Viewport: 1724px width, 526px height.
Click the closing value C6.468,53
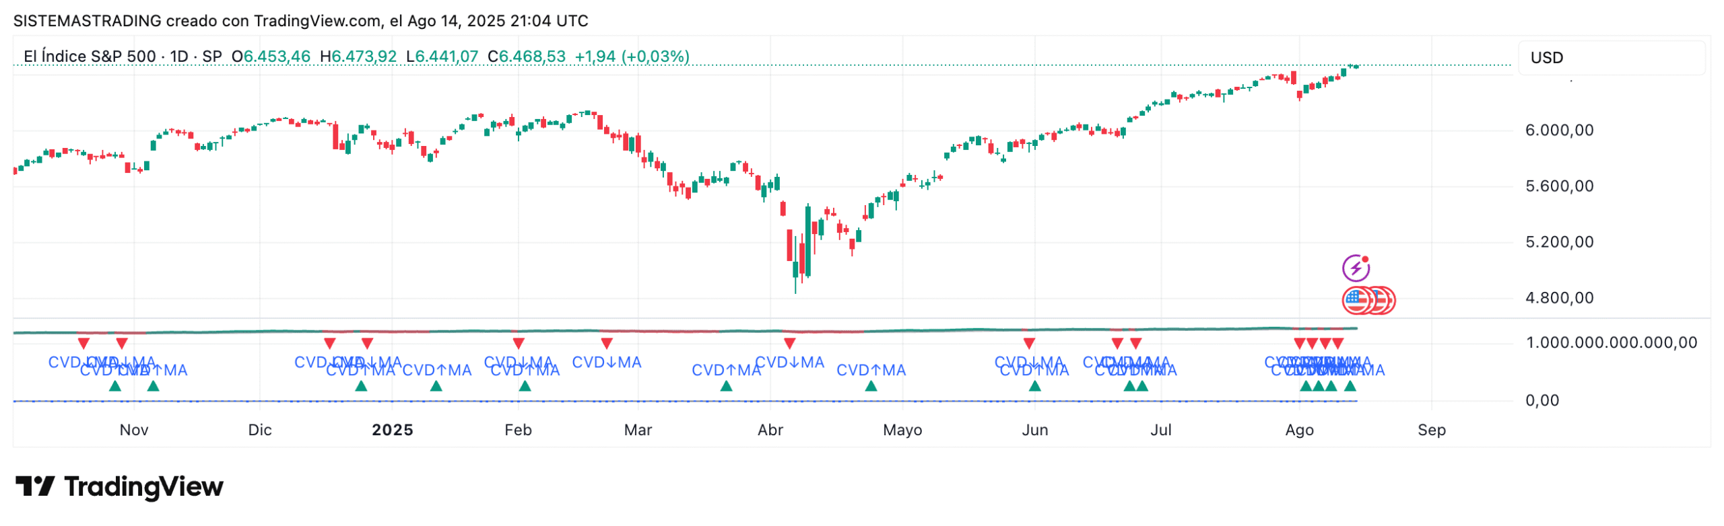pos(526,57)
